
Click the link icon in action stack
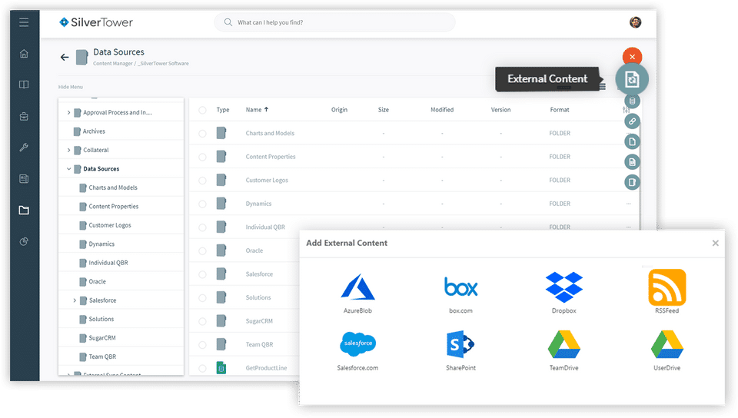coord(632,121)
